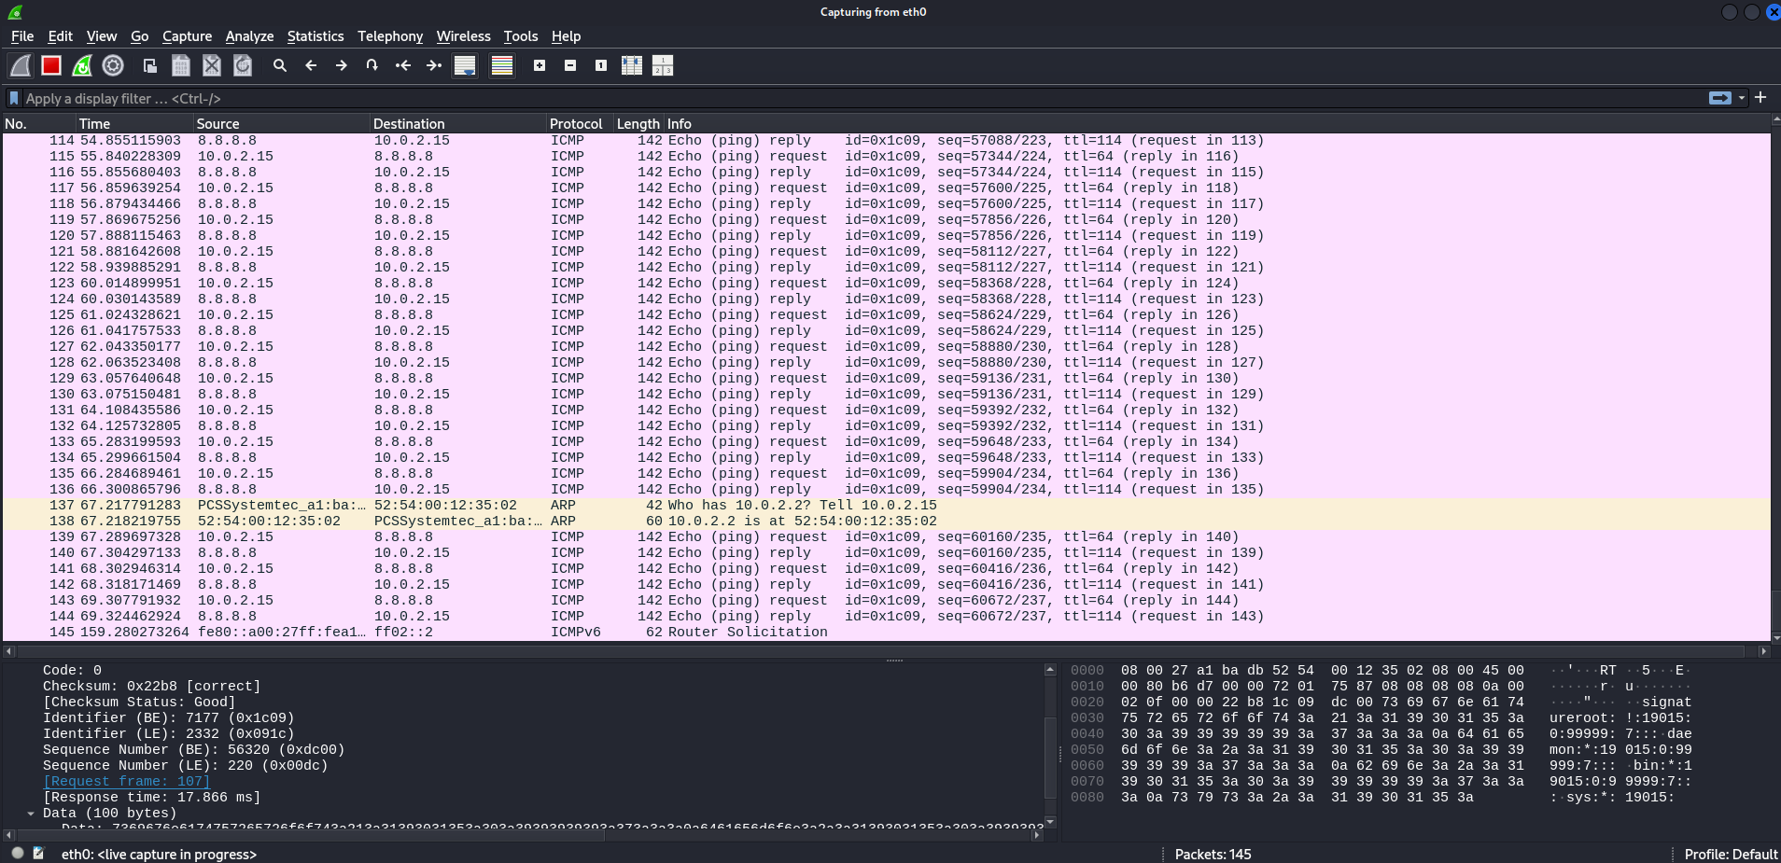
Task: Expand the Data (100 bytes) field
Action: pyautogui.click(x=31, y=813)
